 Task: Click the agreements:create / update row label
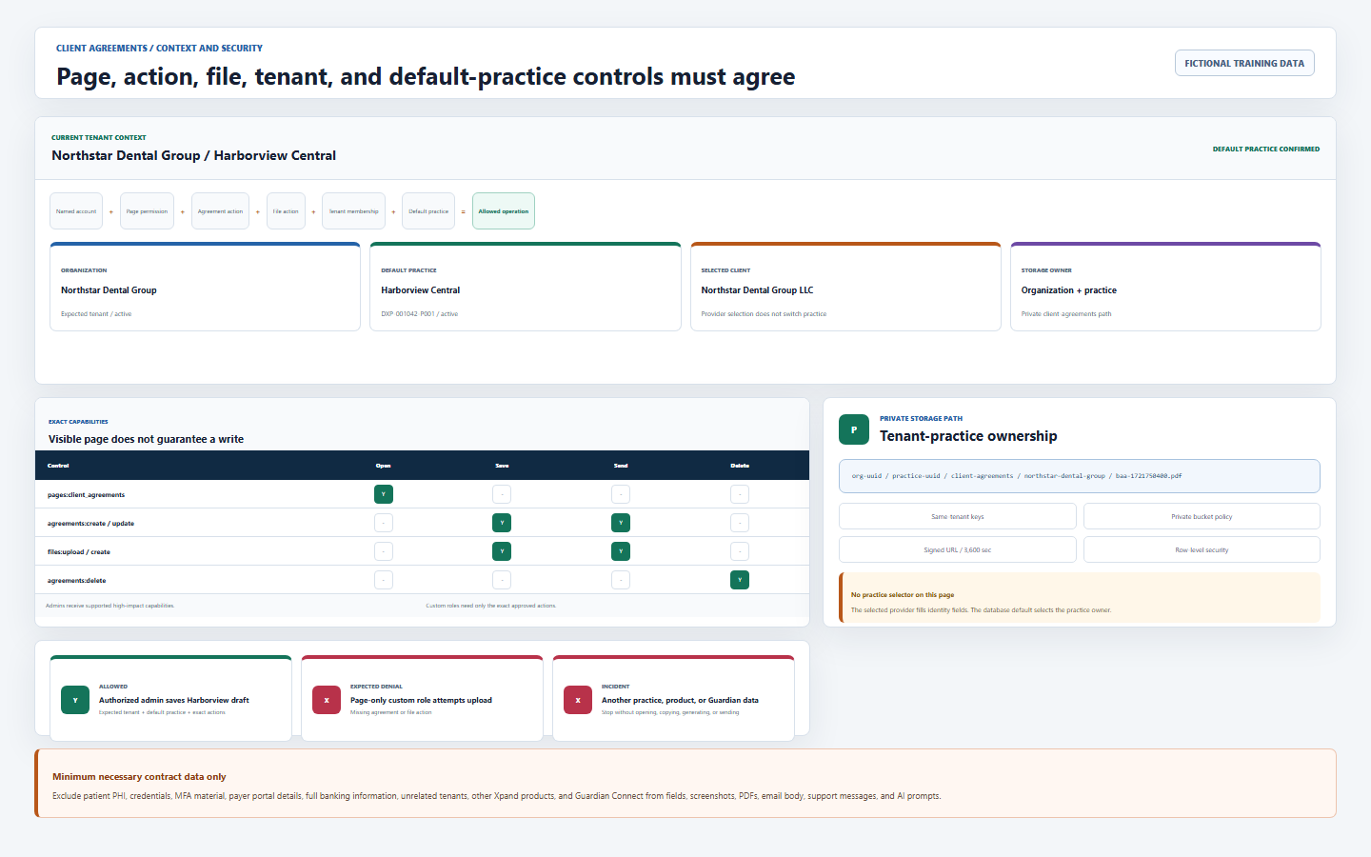pos(90,524)
